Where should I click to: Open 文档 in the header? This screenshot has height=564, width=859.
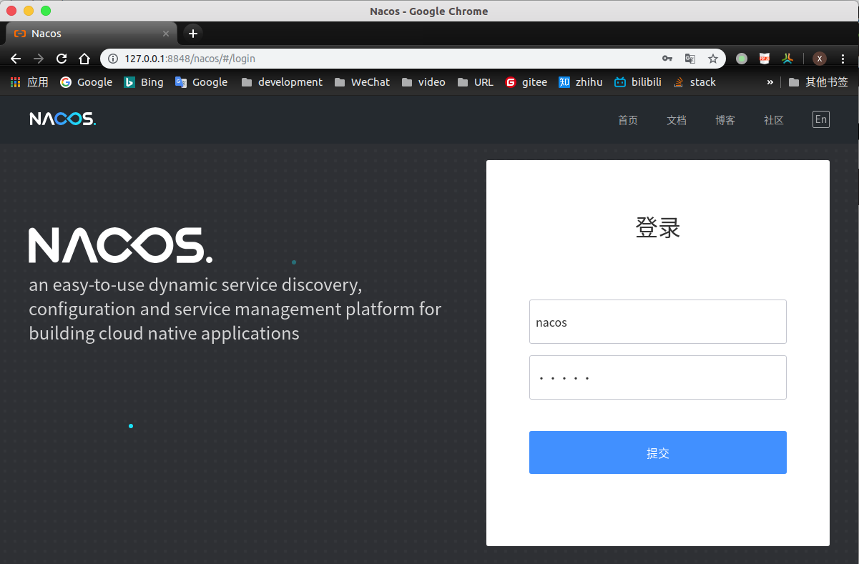[677, 120]
